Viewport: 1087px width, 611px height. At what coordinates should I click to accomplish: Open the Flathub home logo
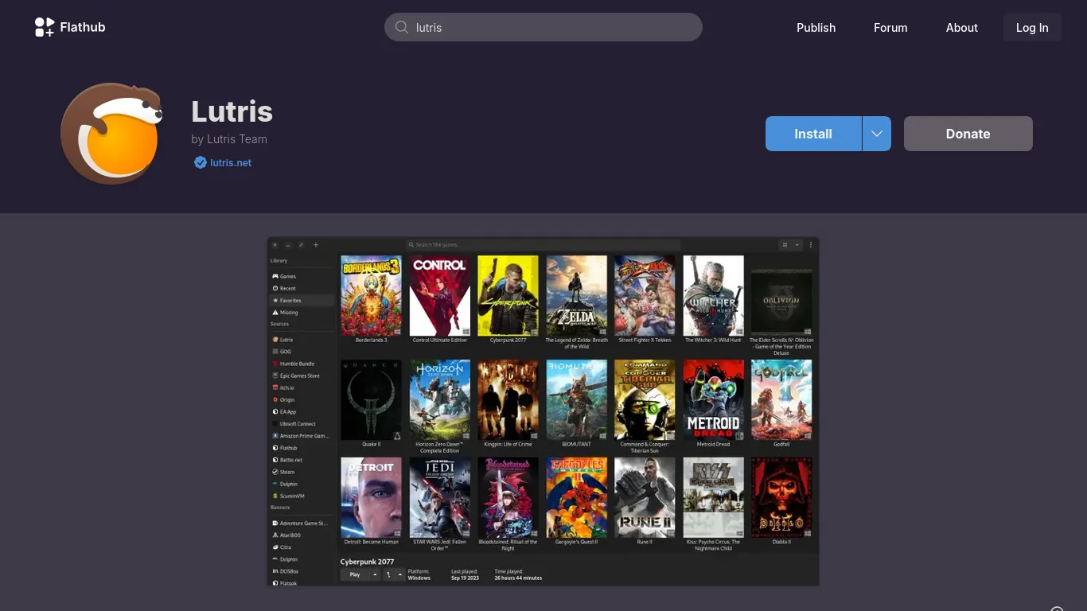coord(70,27)
